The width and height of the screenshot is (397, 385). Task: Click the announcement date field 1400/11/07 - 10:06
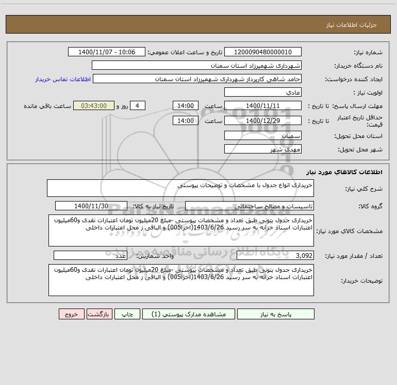107,52
